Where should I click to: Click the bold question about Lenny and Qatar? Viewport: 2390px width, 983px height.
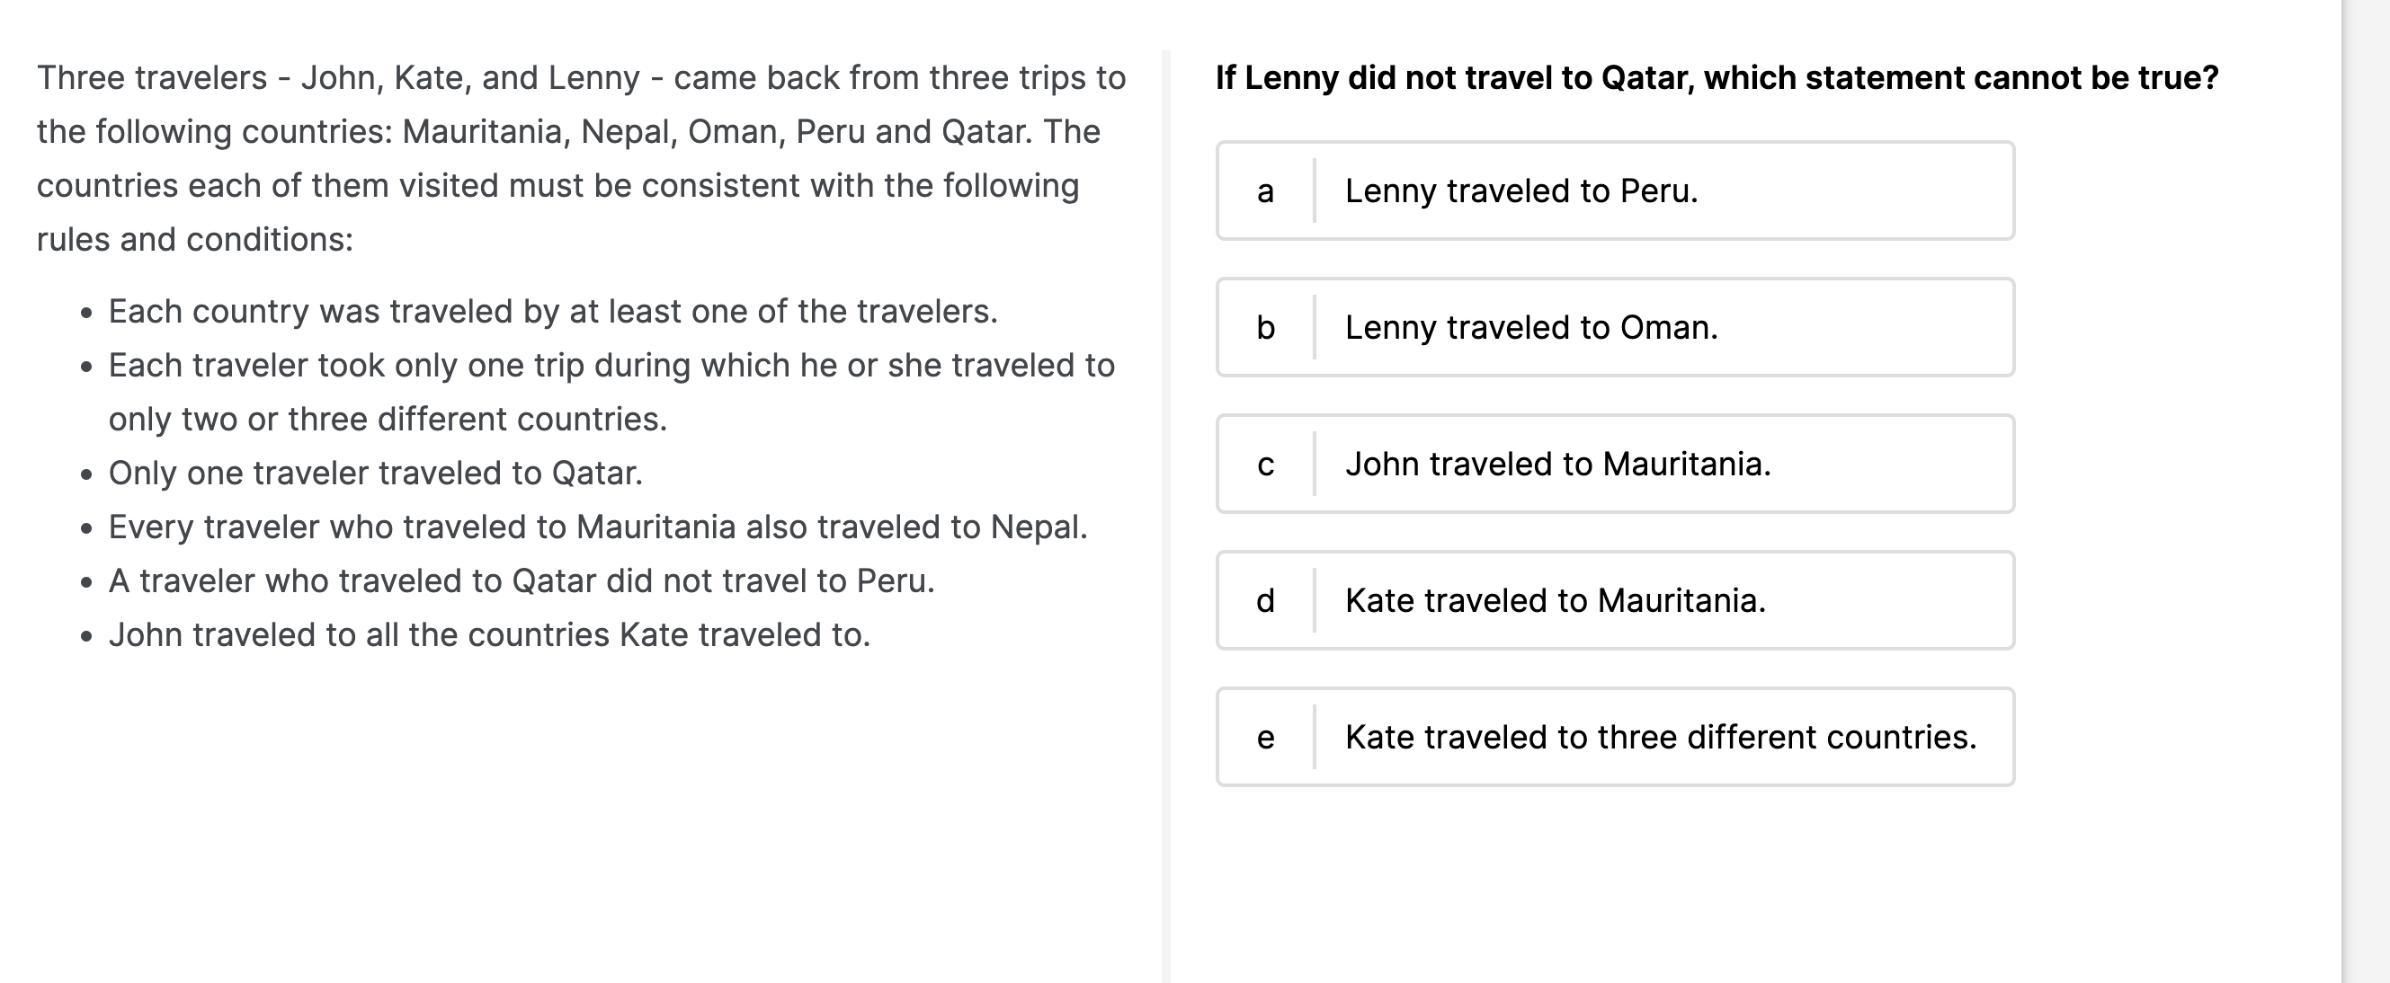(x=1717, y=78)
